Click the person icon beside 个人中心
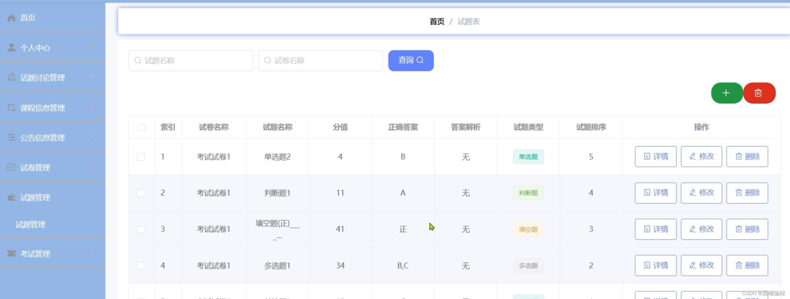Viewport: 790px width, 299px height. [x=11, y=48]
